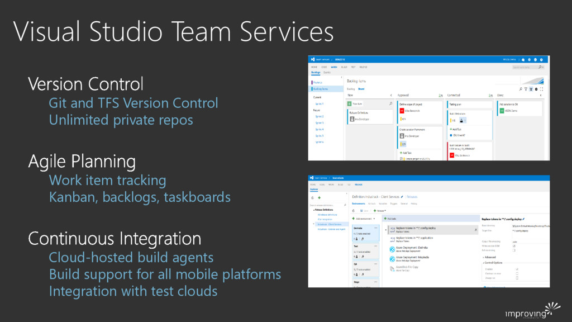The height and width of the screenshot is (322, 572).
Task: Click Visual Studio logo in release screenshot
Action: click(x=312, y=178)
